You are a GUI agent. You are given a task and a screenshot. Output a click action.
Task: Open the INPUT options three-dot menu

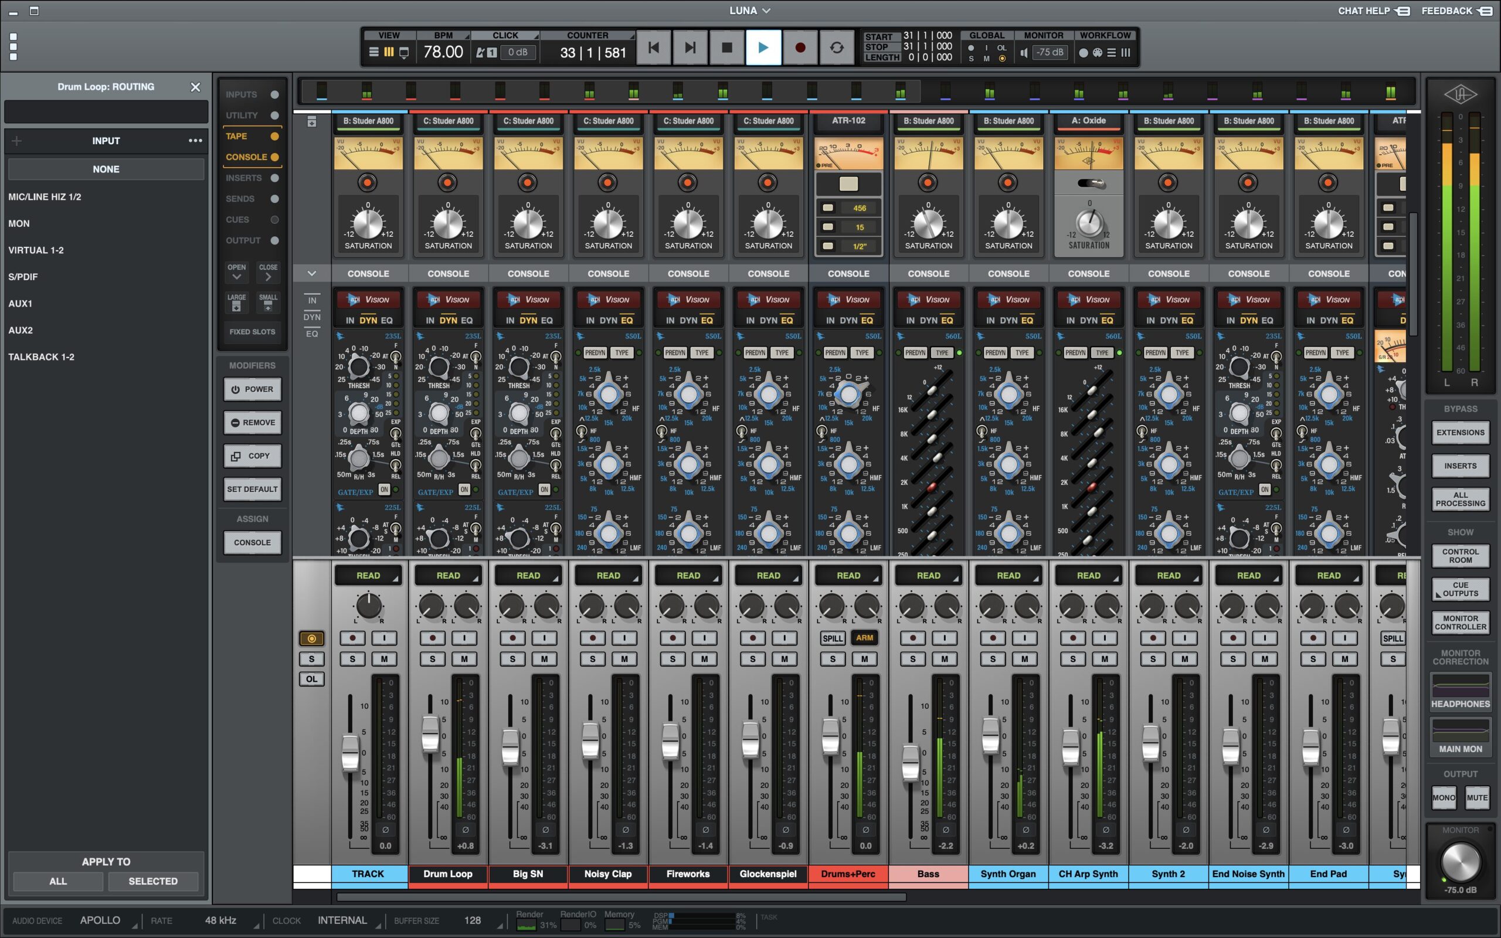[x=195, y=141]
